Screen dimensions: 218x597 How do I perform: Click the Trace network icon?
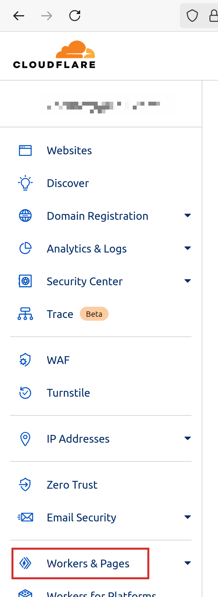click(25, 314)
